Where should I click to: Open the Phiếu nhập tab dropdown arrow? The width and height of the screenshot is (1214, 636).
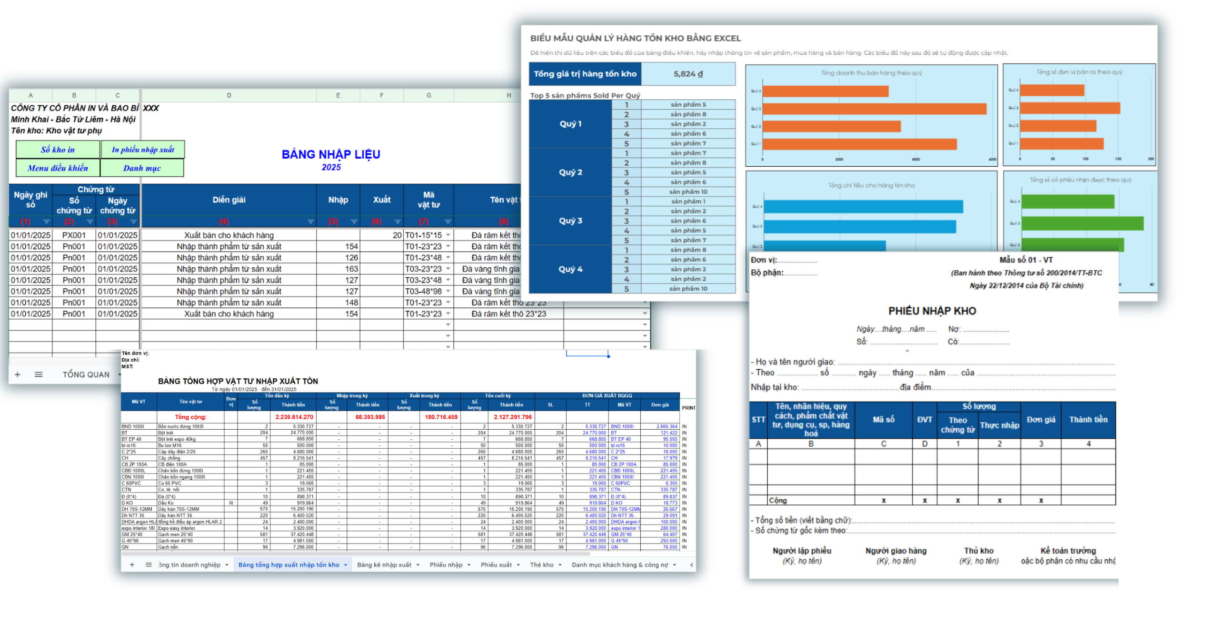[468, 565]
